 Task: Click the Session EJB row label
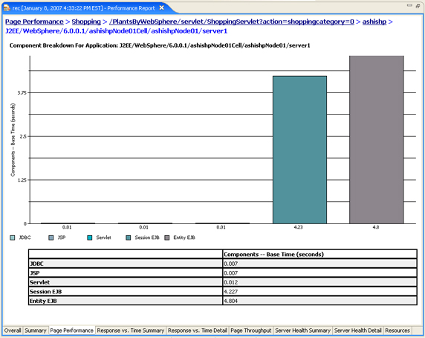(45, 292)
